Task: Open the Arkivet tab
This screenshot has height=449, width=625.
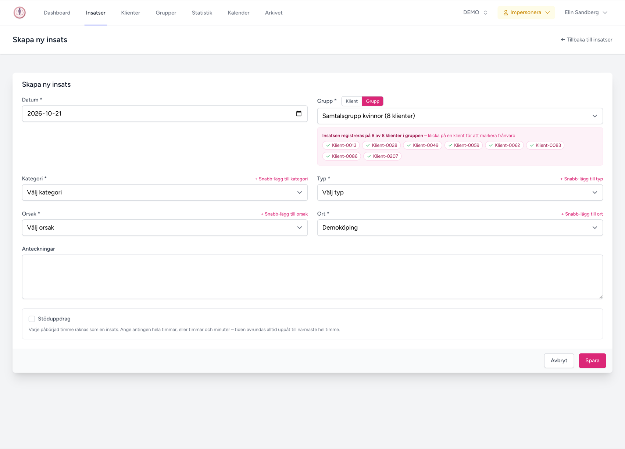Action: point(274,13)
